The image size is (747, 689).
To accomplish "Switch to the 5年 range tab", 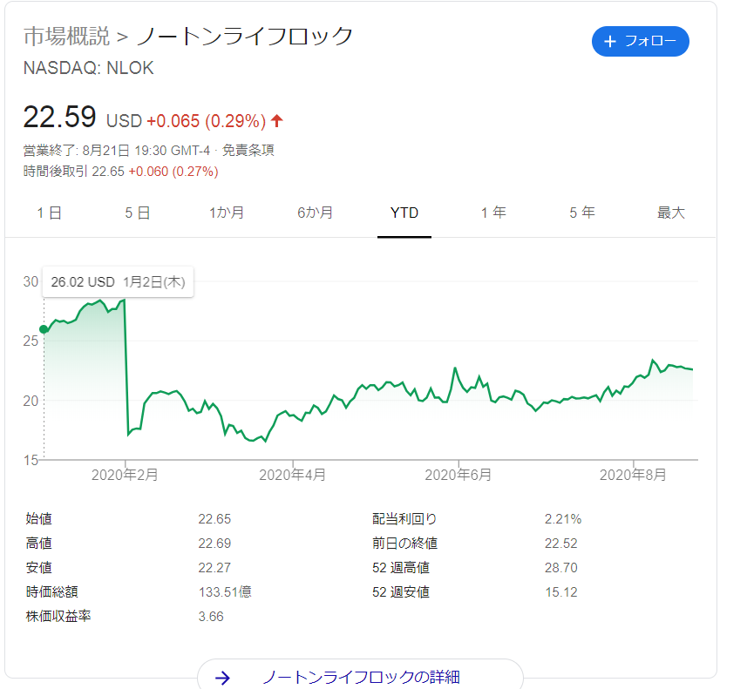I will click(582, 213).
